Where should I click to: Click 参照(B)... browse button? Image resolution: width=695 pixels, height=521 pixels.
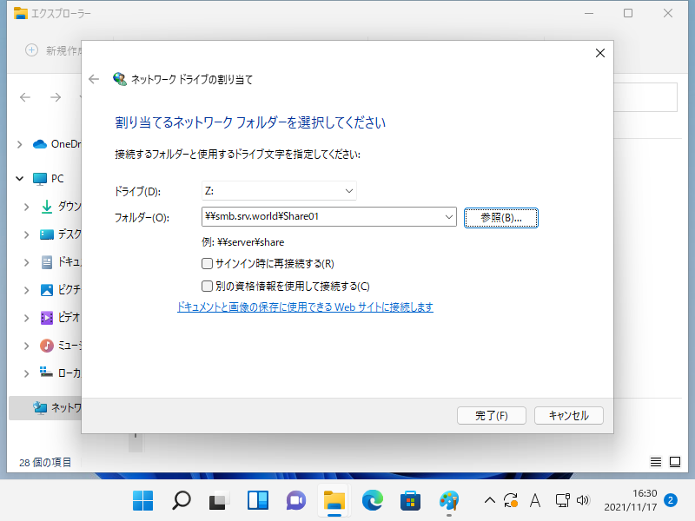(501, 218)
